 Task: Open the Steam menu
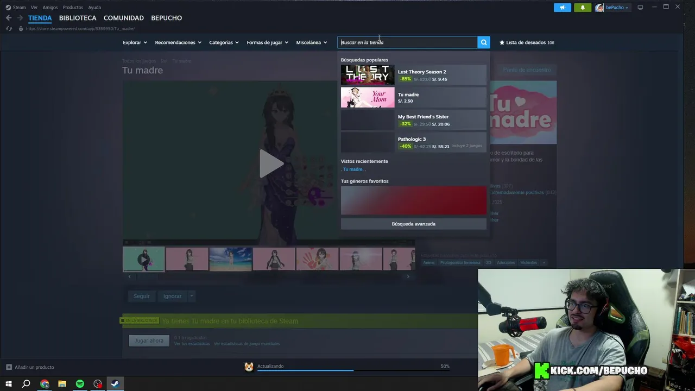(x=19, y=8)
